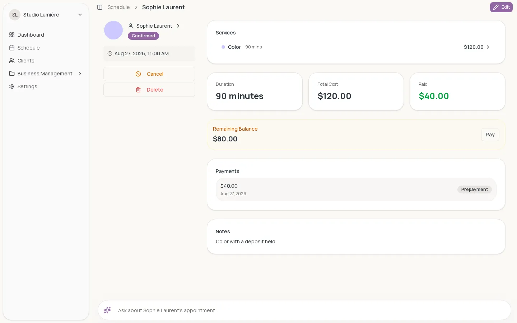Click Sophie Laurent's purple avatar circle
517x323 pixels.
113,30
